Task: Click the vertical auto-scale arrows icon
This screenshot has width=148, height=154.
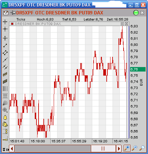Action: pos(5,131)
